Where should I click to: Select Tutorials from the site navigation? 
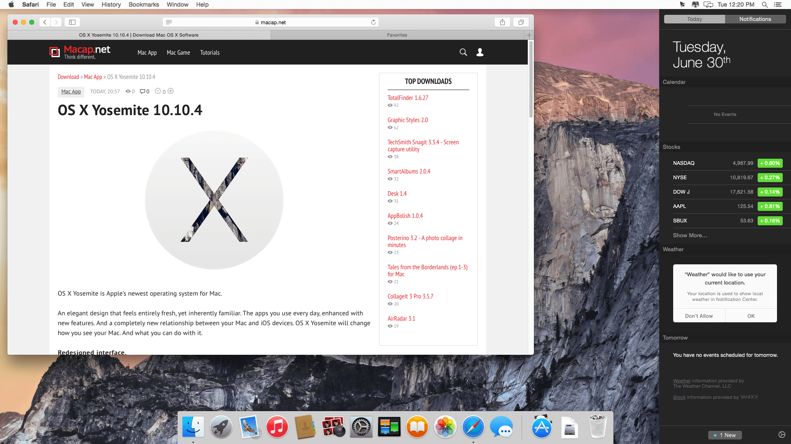(x=209, y=53)
